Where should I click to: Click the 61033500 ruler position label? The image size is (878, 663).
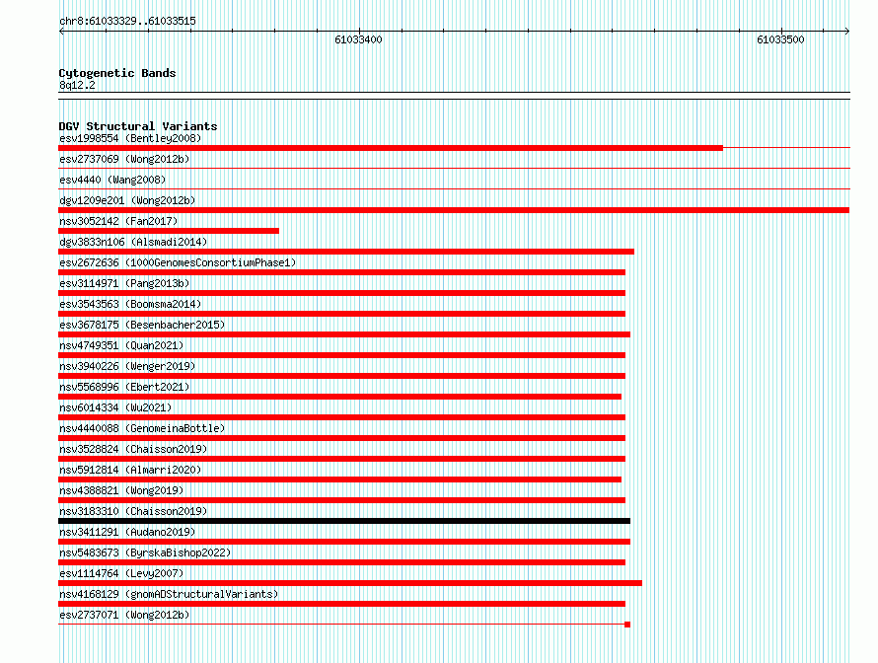point(780,39)
